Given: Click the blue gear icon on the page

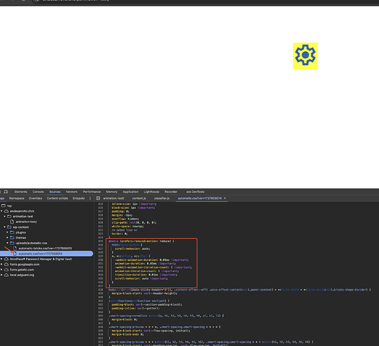Looking at the screenshot, I should pyautogui.click(x=305, y=55).
